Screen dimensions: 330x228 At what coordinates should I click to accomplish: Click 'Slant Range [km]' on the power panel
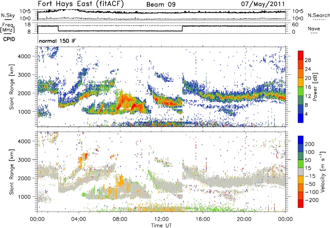(x=12, y=87)
